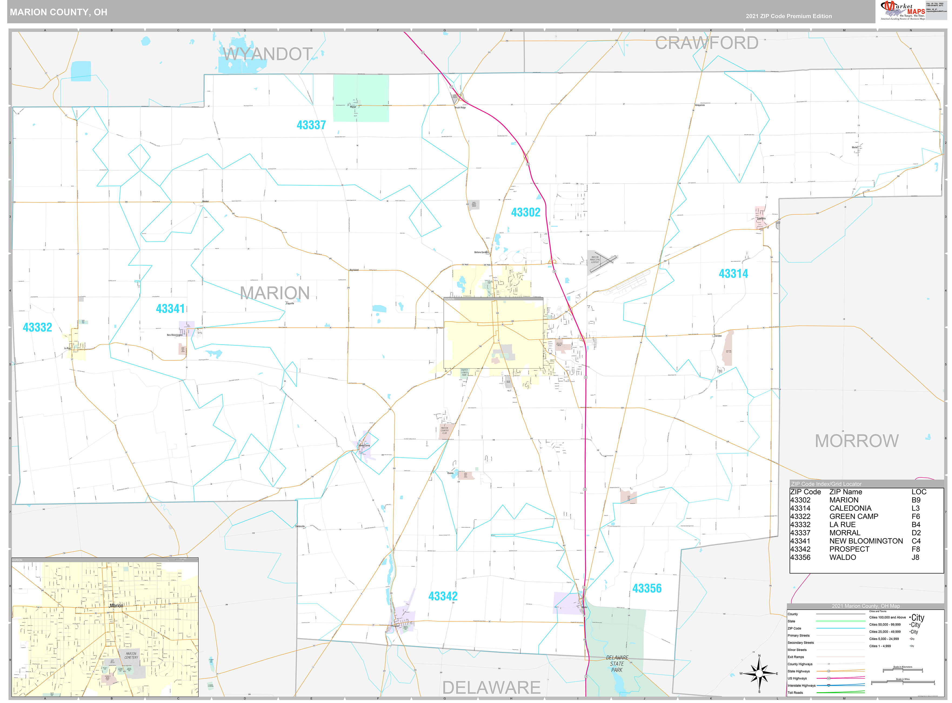This screenshot has height=703, width=952.
Task: Click the 'MARION COUNTY, OH' title
Action: (x=59, y=12)
